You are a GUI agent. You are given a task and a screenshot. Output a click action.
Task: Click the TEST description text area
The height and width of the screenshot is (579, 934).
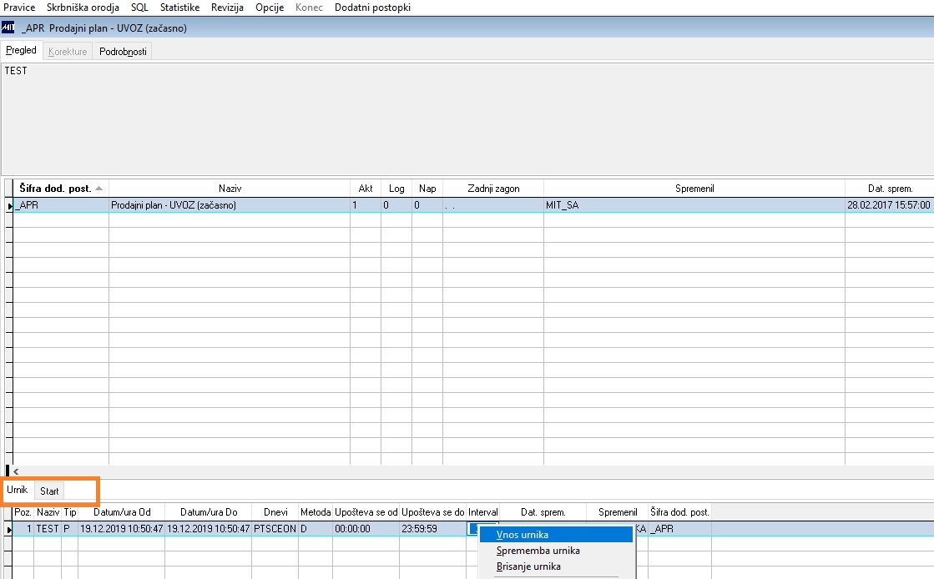pyautogui.click(x=467, y=118)
